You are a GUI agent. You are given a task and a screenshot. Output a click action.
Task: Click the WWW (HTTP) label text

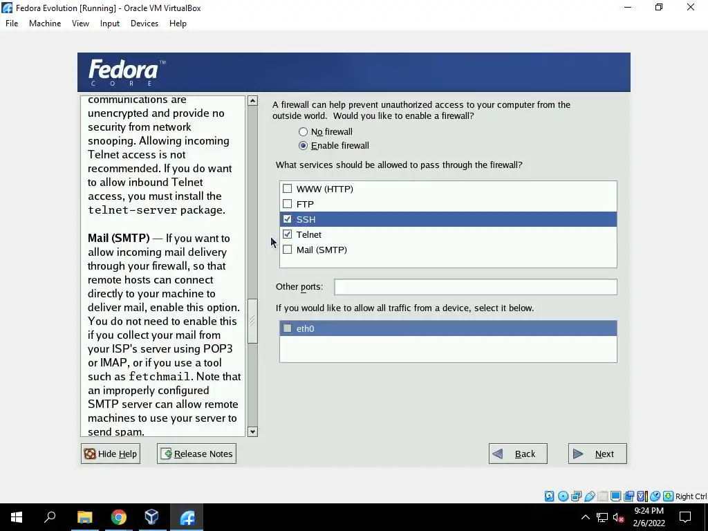point(325,189)
